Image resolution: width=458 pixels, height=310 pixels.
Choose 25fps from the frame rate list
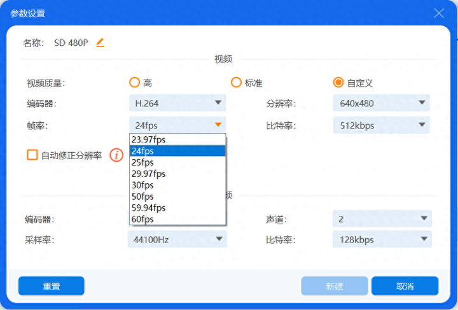(x=177, y=162)
